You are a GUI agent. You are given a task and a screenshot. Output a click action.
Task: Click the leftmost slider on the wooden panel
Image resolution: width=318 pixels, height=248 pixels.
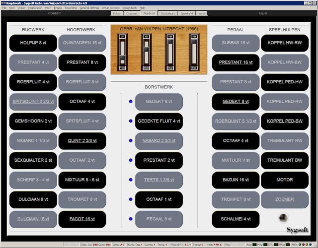[x=122, y=52]
